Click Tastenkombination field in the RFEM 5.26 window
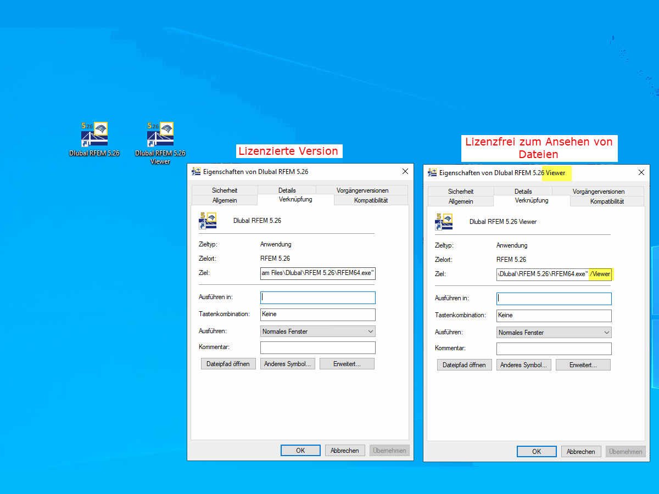The image size is (659, 494). pyautogui.click(x=318, y=315)
